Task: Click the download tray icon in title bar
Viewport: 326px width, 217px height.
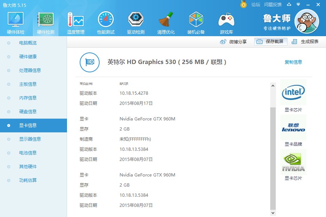Action: pos(289,4)
